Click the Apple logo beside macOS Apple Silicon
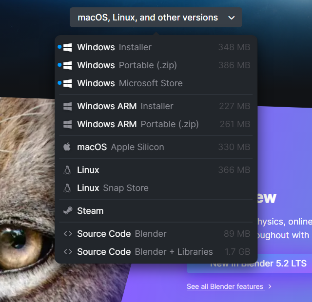The image size is (312, 302). point(67,147)
